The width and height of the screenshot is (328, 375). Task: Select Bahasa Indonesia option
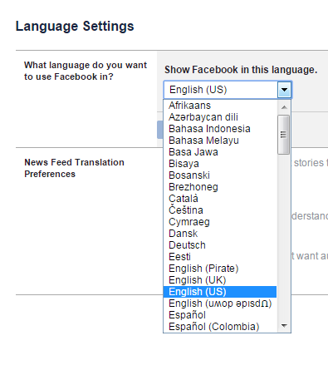(x=220, y=129)
